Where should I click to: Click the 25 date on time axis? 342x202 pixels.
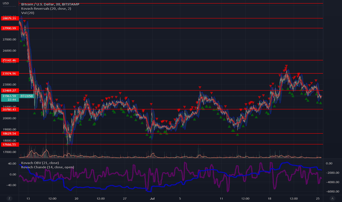(x=318, y=198)
